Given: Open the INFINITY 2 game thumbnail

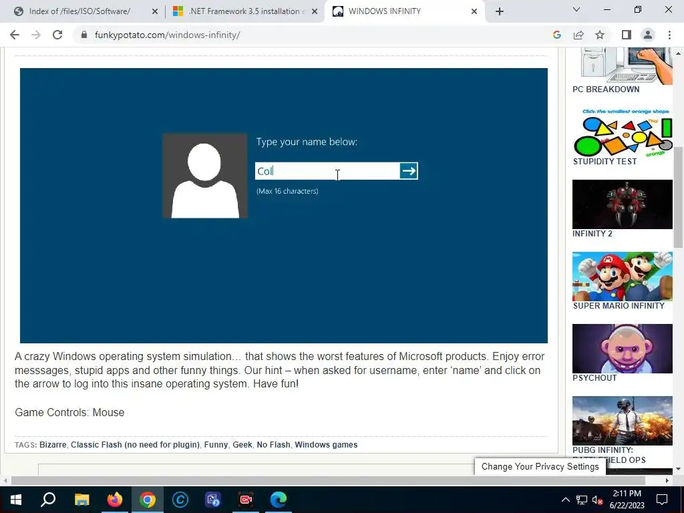Looking at the screenshot, I should tap(623, 204).
